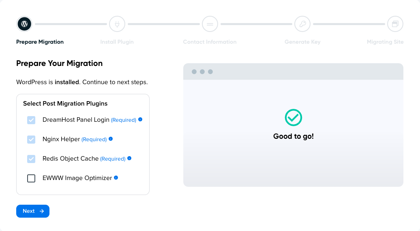The height and width of the screenshot is (231, 420).
Task: Open info icon beside DreamHost Panel Login
Action: coord(140,119)
